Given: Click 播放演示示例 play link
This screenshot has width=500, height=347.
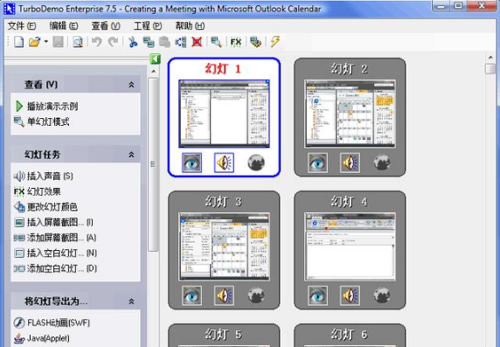Looking at the screenshot, I should click(x=46, y=107).
